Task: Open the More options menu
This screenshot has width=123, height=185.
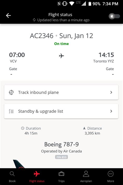Action: tap(111, 176)
